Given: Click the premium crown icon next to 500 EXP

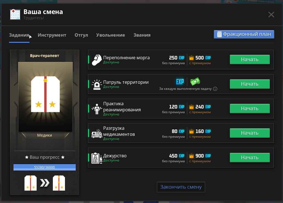Looking at the screenshot, I should tap(192, 58).
